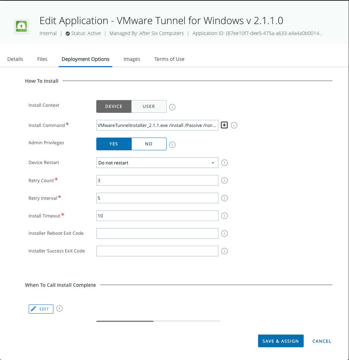Screen dimensions: 349x360
Task: Click the Device Restart info icon
Action: click(224, 163)
